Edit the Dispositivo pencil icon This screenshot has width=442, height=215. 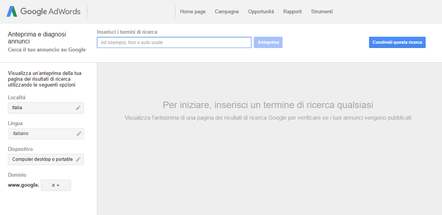[x=78, y=159]
